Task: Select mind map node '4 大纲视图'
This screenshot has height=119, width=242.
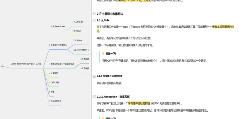Action: (54, 73)
